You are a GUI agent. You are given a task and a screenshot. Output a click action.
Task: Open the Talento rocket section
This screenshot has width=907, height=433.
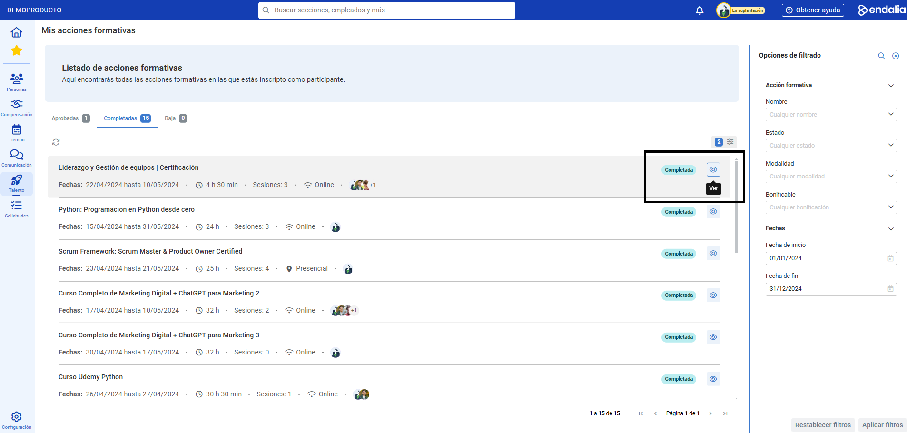pos(17,184)
